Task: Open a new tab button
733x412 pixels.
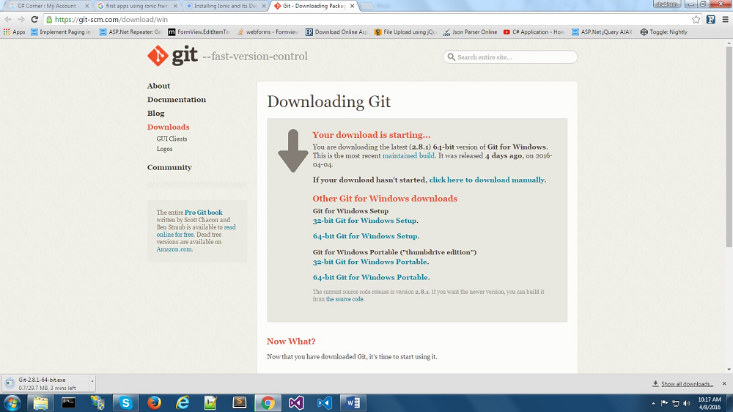Action: coord(367,6)
